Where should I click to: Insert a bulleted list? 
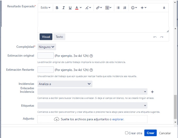point(118,8)
